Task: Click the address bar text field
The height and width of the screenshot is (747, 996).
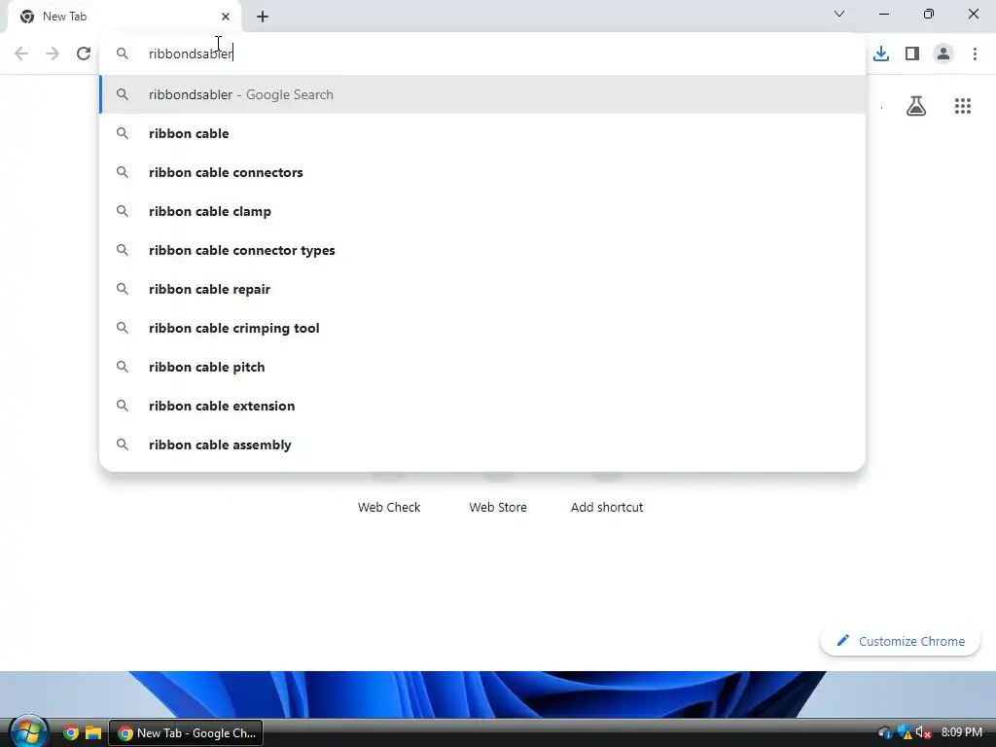Action: [482, 53]
